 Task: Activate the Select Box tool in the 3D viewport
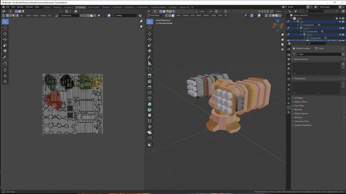(x=150, y=22)
